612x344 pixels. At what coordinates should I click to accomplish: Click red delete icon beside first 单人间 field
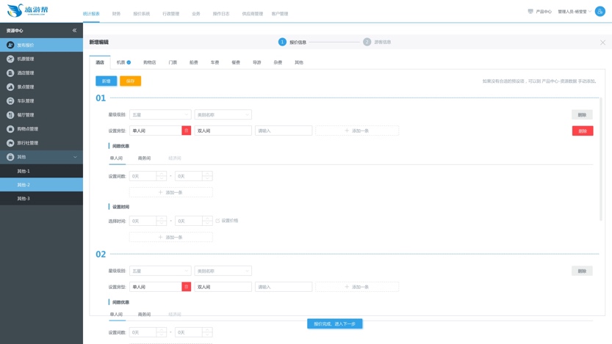[187, 131]
